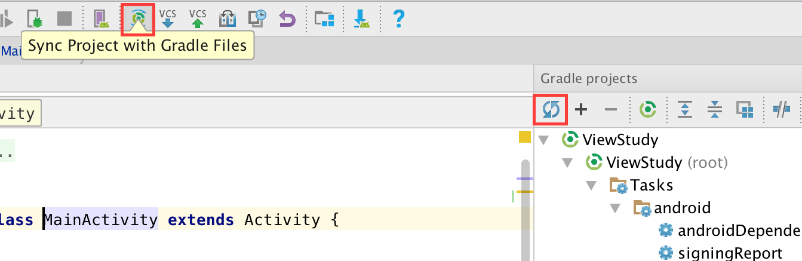Click the Debug app bug icon

(36, 19)
